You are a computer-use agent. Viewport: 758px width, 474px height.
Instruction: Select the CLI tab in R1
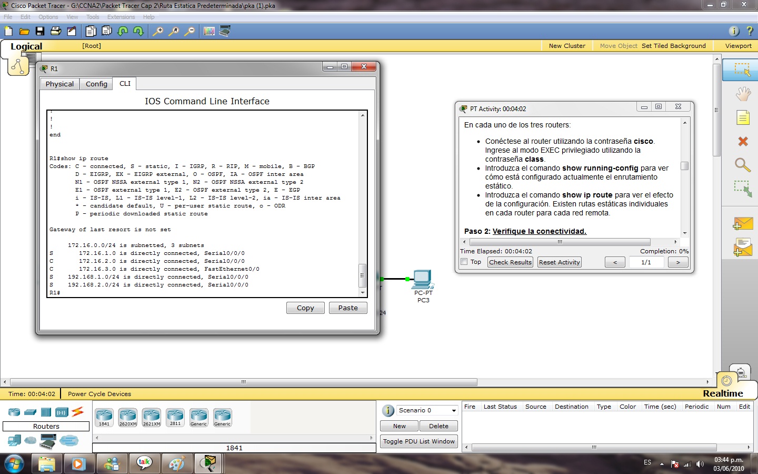(x=125, y=83)
